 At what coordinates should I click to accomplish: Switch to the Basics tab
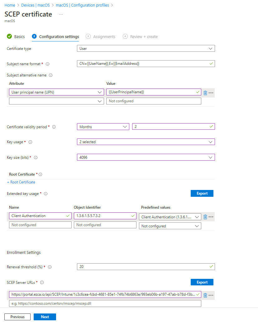tap(16, 36)
